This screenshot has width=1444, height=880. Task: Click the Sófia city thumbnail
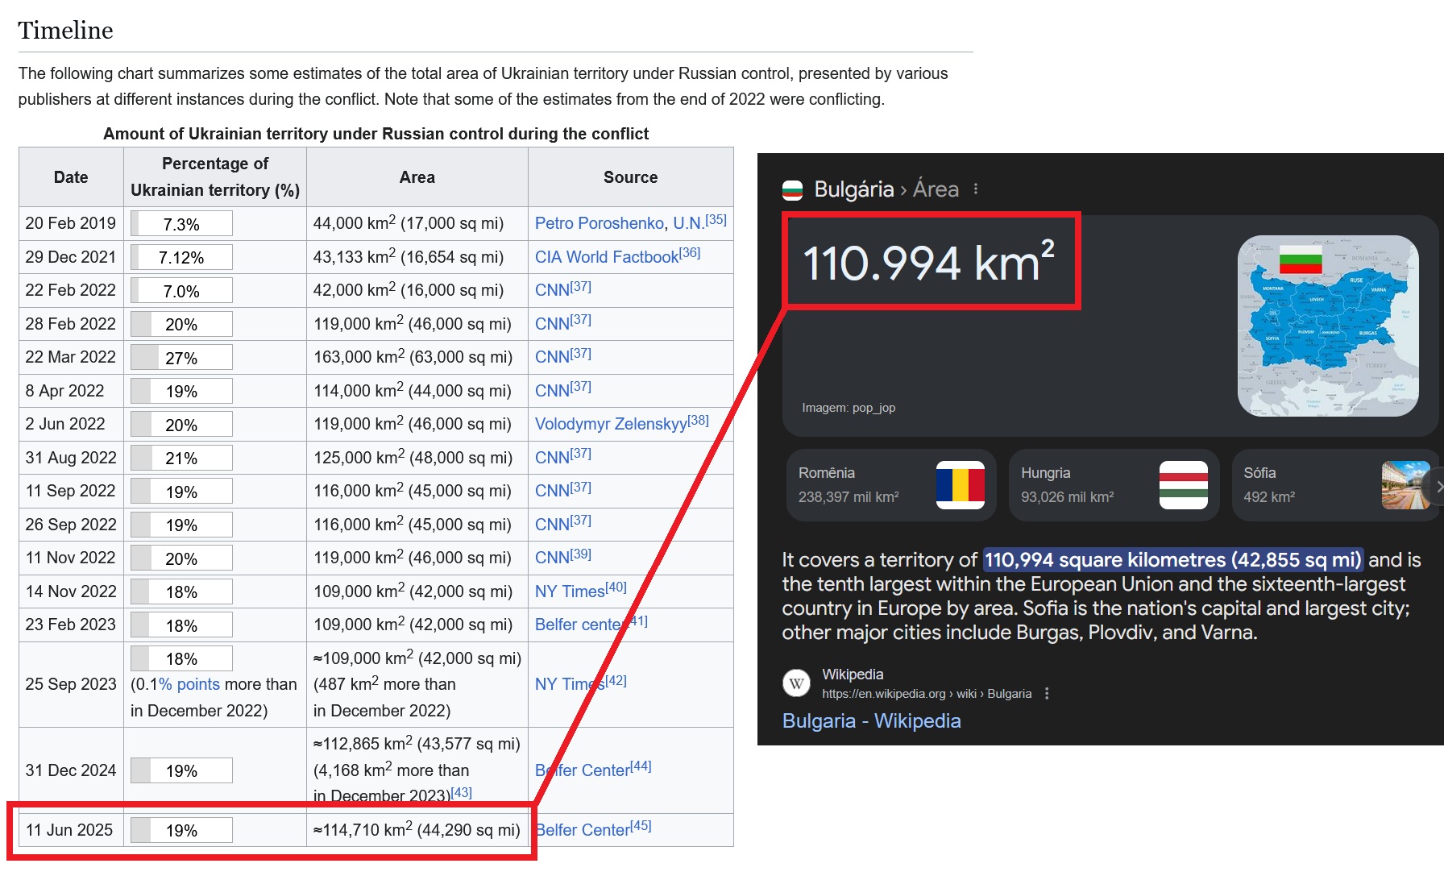tap(1405, 485)
